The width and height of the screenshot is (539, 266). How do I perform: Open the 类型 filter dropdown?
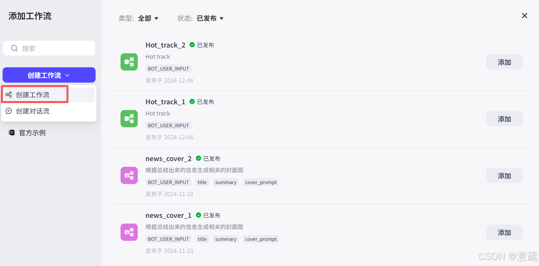(148, 18)
